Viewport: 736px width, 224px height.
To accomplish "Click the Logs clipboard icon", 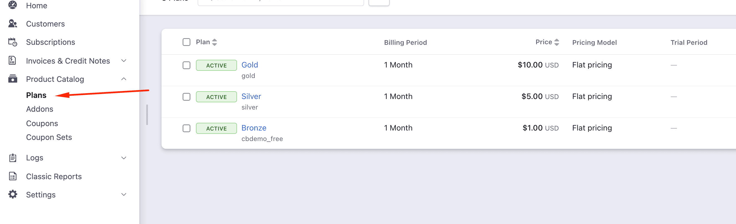I will 12,158.
